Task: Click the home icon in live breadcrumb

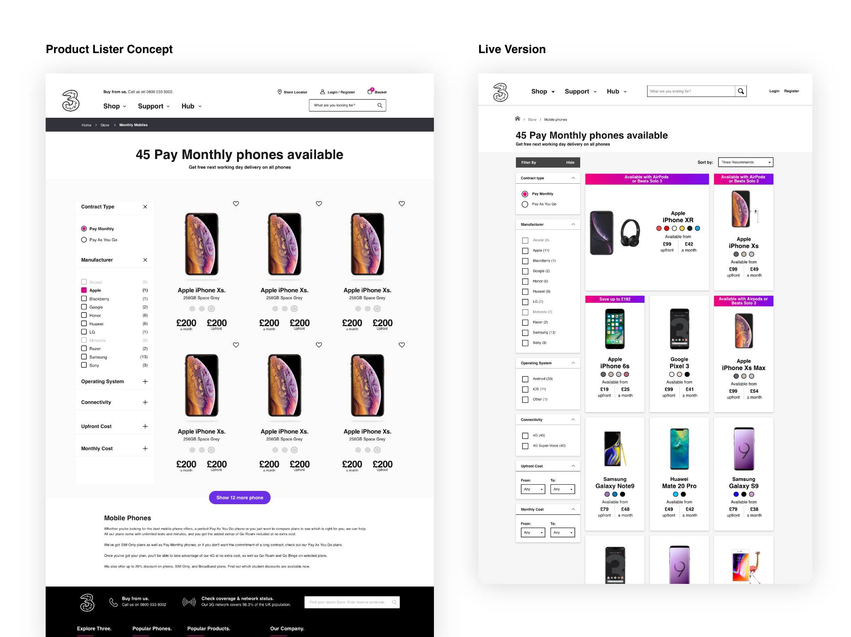Action: point(517,119)
